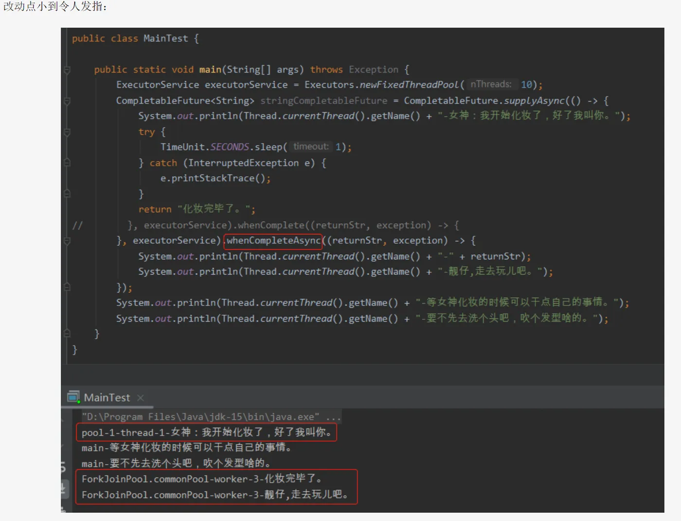681x521 pixels.
Task: Click console line 'ForkJoinPool.commonPool-worker-3-化妆完毕了。'
Action: (202, 479)
